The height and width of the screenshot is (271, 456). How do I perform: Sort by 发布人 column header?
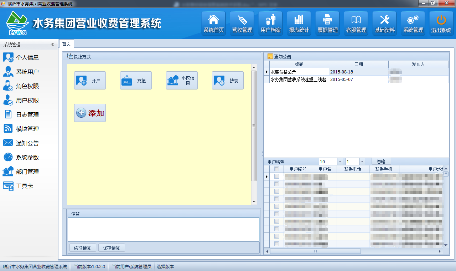click(x=419, y=64)
